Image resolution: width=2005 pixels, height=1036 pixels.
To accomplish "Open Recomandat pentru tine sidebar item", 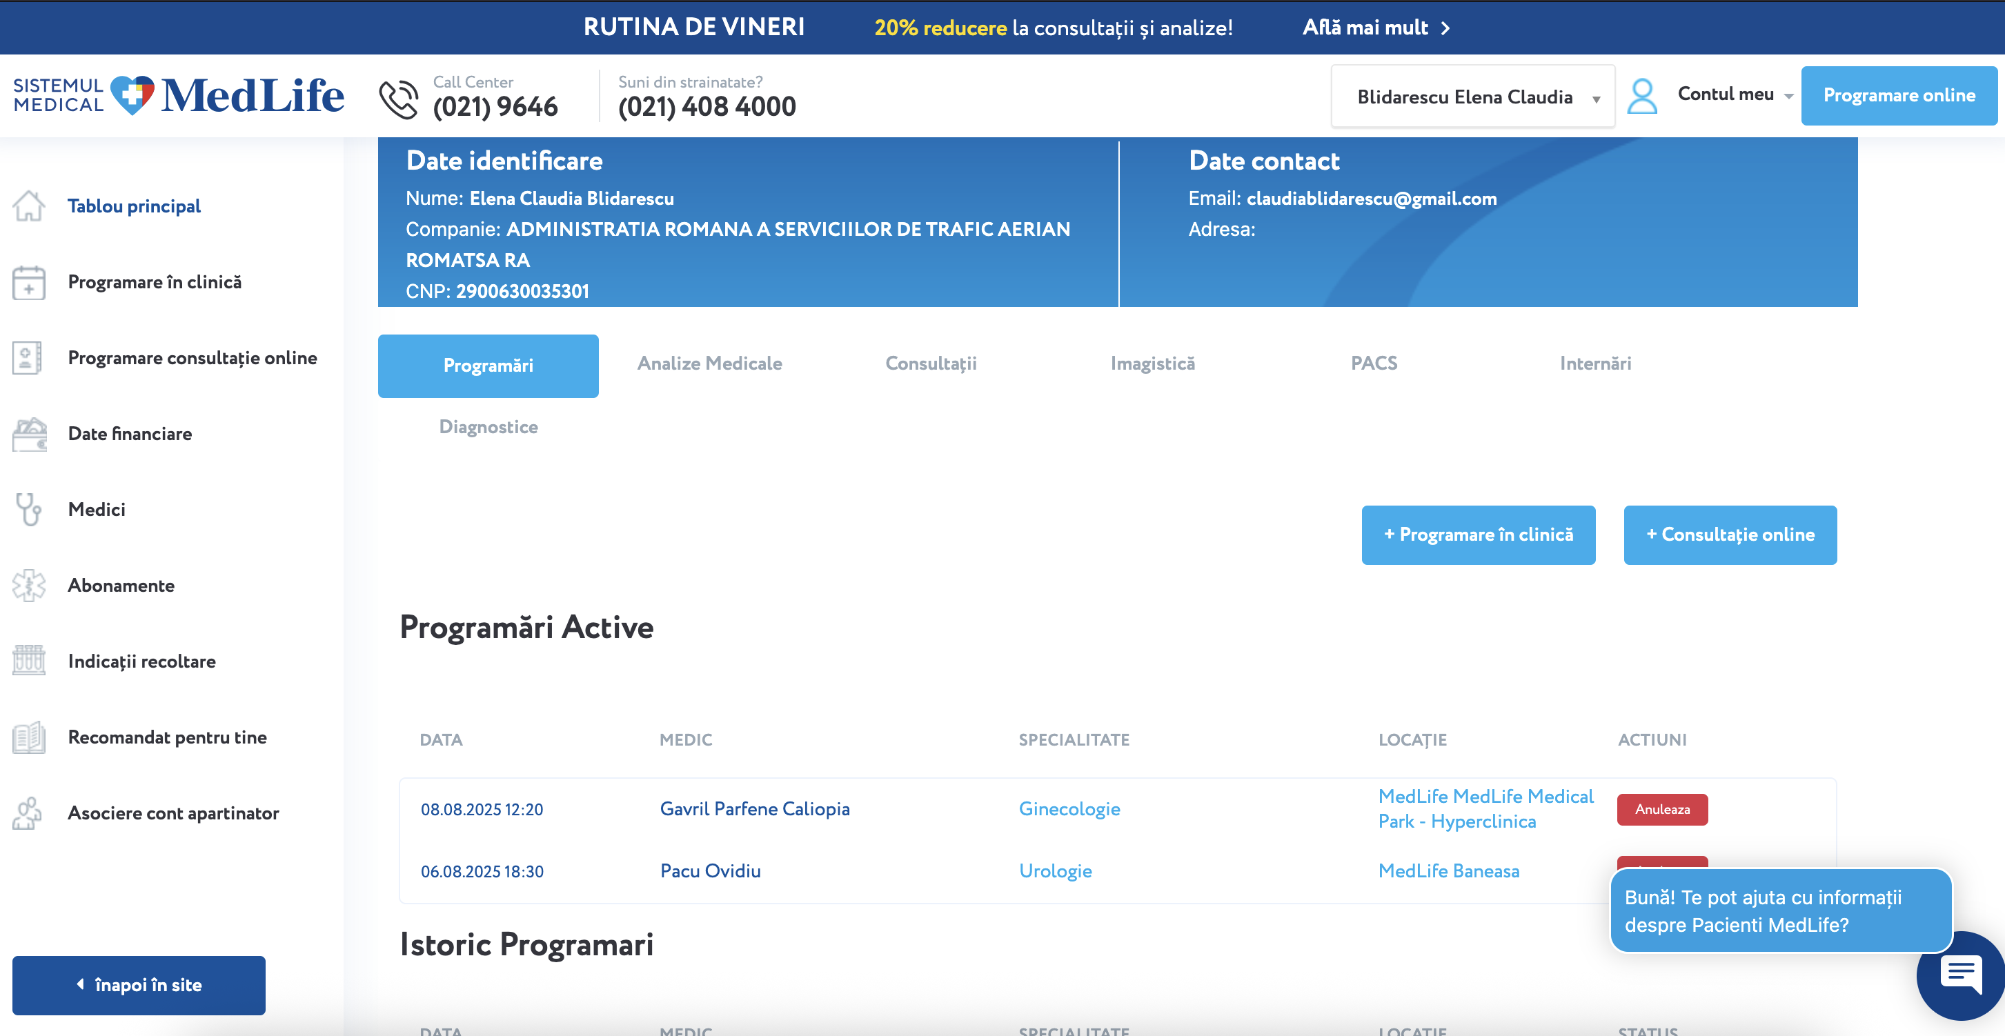I will (x=166, y=737).
